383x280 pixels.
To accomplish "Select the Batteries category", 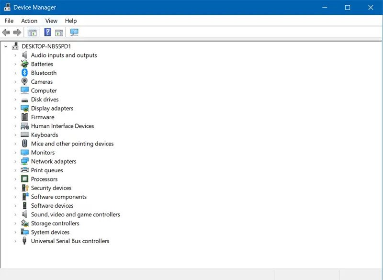I will (43, 64).
